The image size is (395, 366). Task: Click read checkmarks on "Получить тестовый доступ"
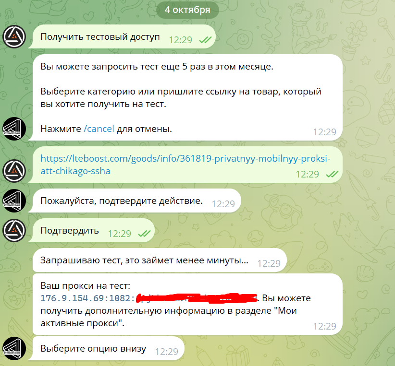(x=205, y=40)
